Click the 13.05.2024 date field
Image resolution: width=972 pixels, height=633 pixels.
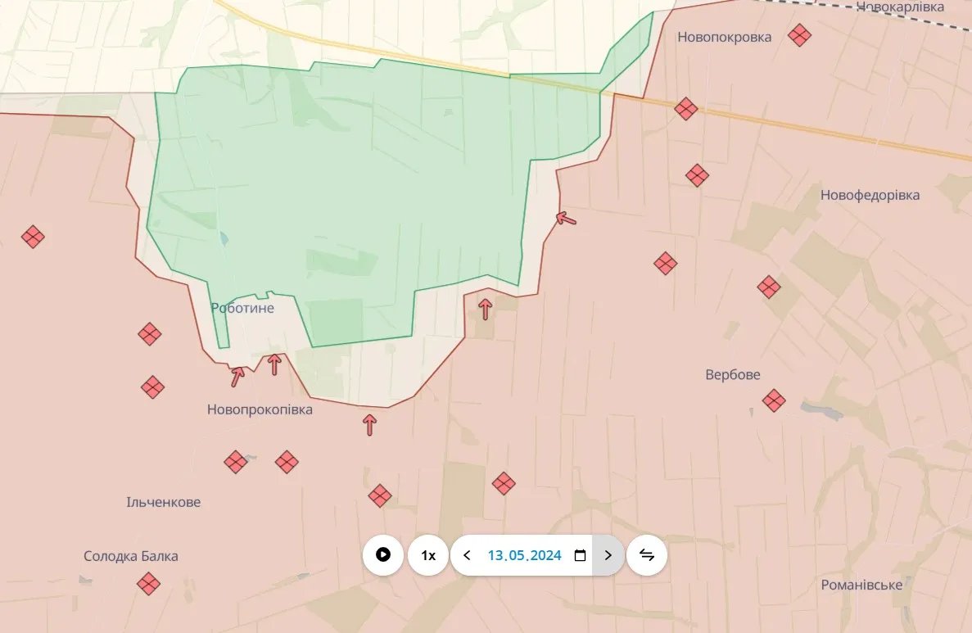[524, 555]
